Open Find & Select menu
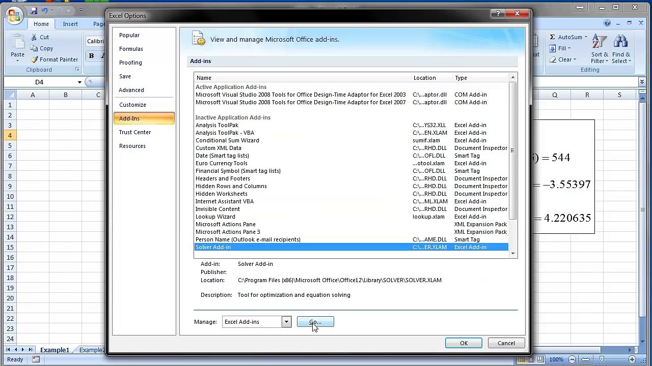The width and height of the screenshot is (652, 366). click(x=621, y=50)
